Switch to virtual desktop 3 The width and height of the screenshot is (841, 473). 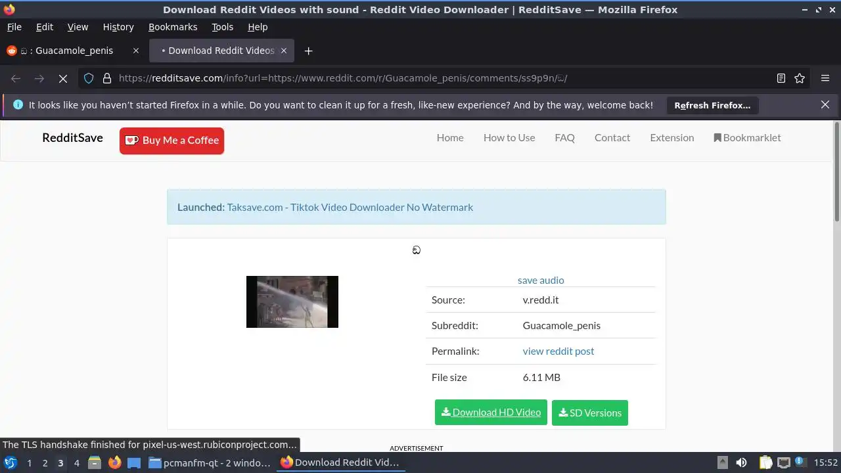60,462
